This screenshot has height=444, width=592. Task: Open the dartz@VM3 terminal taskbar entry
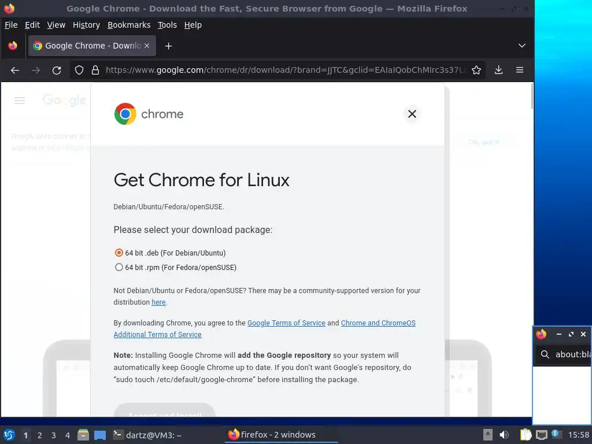[147, 435]
